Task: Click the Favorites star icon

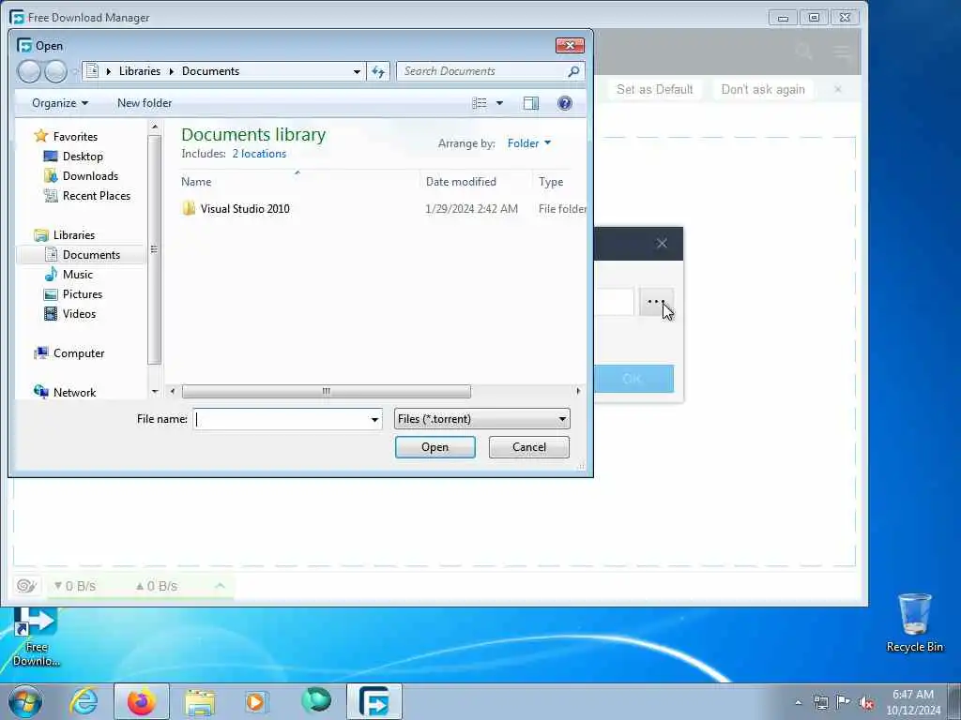Action: click(x=41, y=136)
